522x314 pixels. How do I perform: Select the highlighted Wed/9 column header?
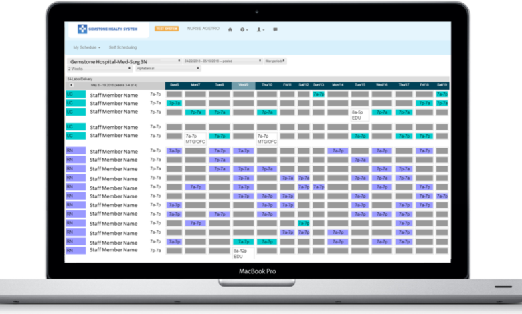(x=243, y=85)
